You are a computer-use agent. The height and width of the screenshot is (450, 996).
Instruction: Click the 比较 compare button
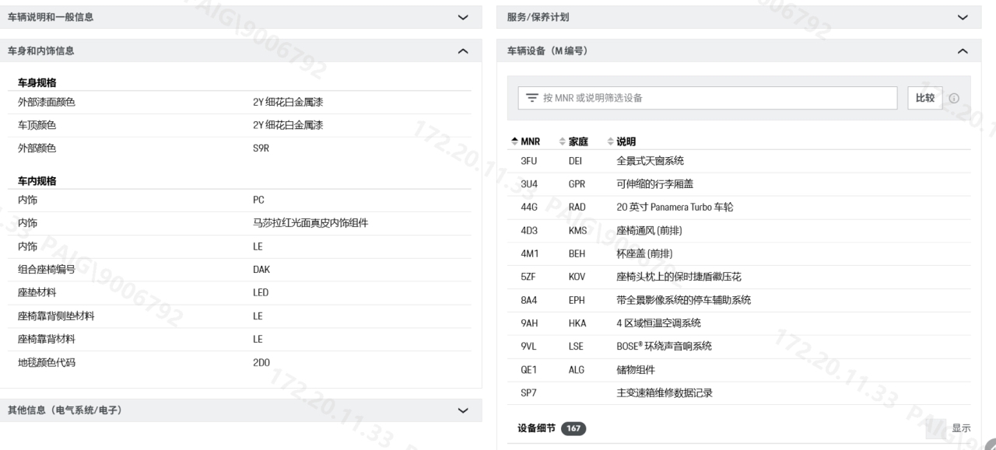click(x=924, y=98)
